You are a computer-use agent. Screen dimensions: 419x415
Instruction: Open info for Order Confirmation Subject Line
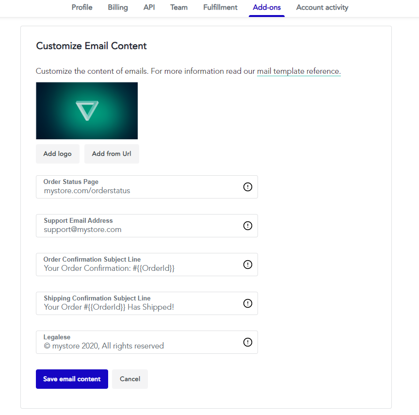click(x=248, y=265)
